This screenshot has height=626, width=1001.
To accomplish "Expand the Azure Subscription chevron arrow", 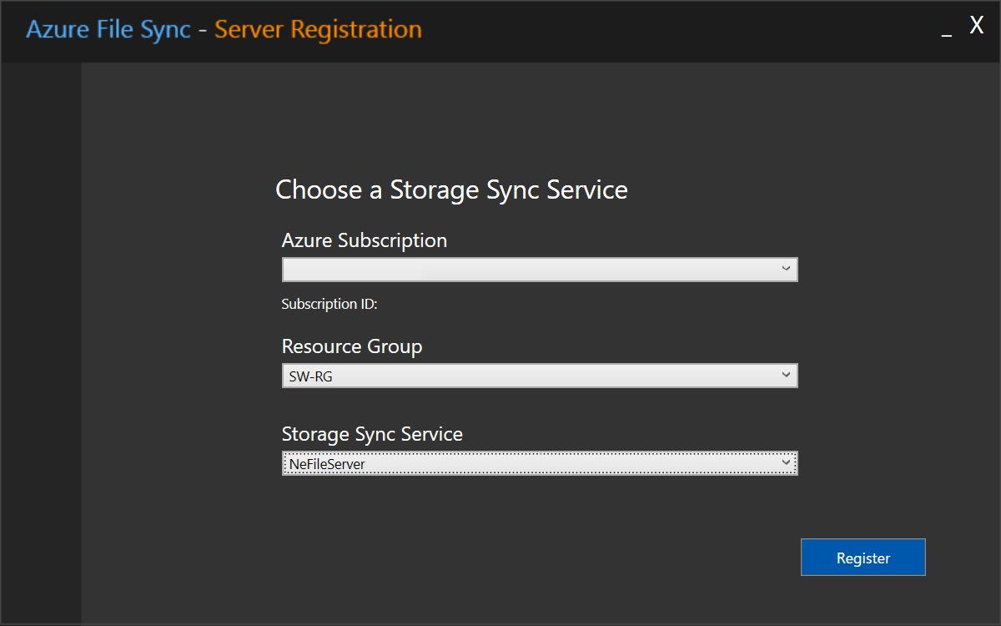I will [x=785, y=269].
